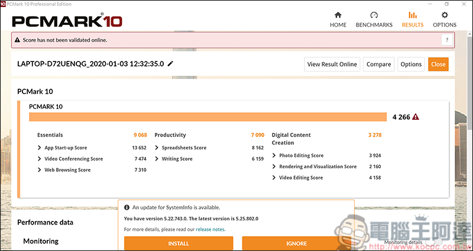Click the result name LAPTOP-D72UENQG text
The width and height of the screenshot is (473, 251).
[x=90, y=64]
